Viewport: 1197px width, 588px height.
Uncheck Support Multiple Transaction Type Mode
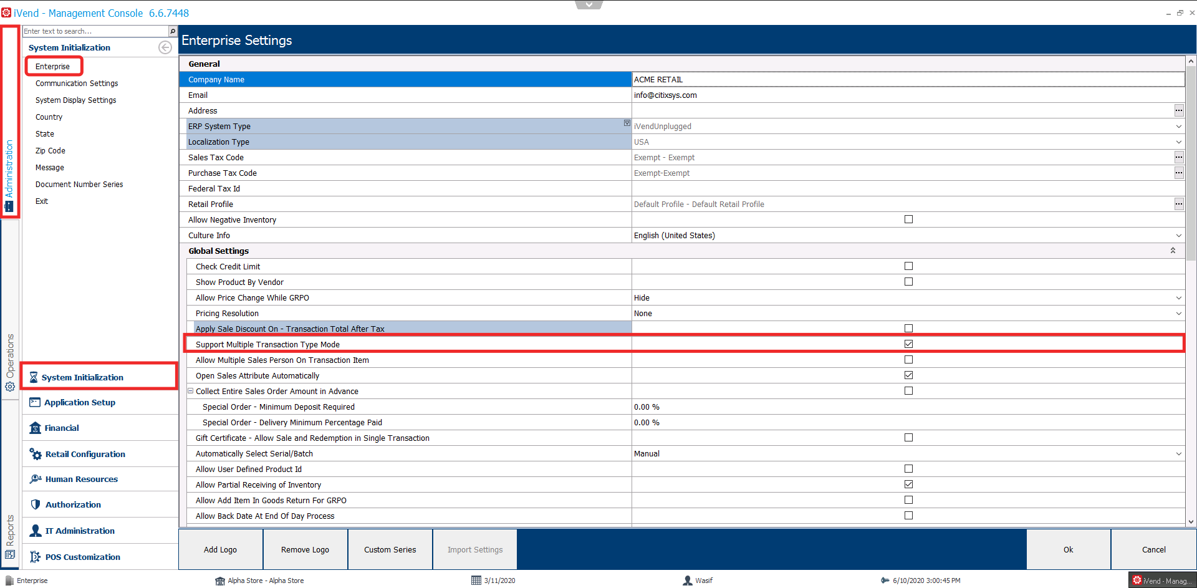[908, 344]
